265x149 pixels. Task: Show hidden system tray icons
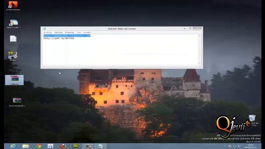[x=224, y=146]
